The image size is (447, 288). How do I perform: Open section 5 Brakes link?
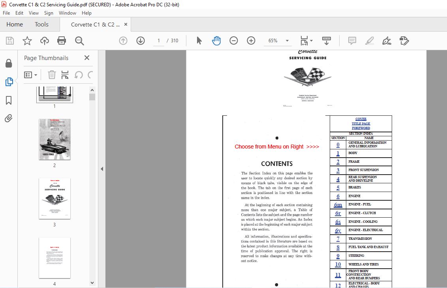click(x=338, y=188)
